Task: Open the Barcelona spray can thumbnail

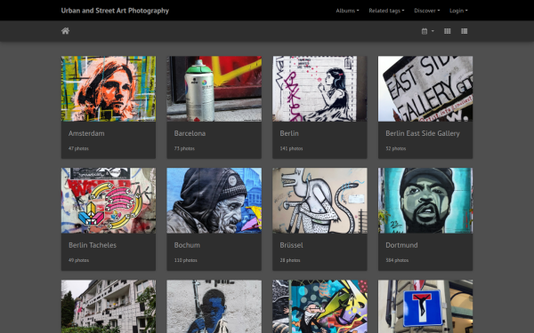Action: [x=214, y=89]
